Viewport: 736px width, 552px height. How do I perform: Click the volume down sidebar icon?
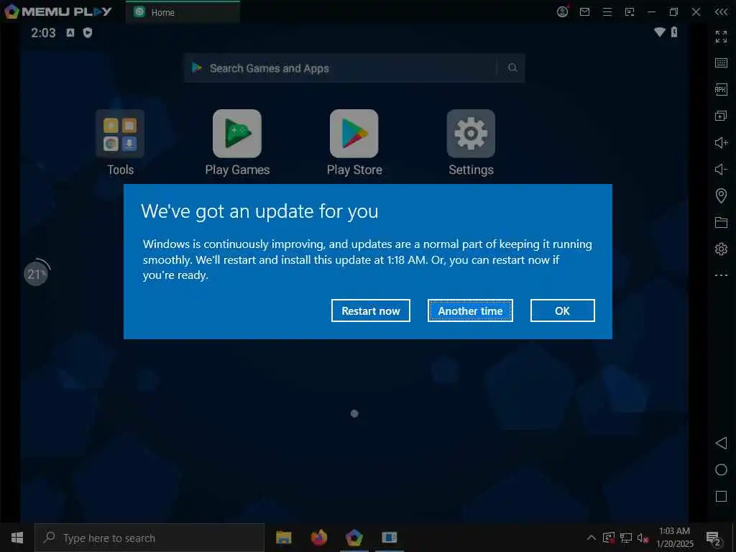point(721,169)
